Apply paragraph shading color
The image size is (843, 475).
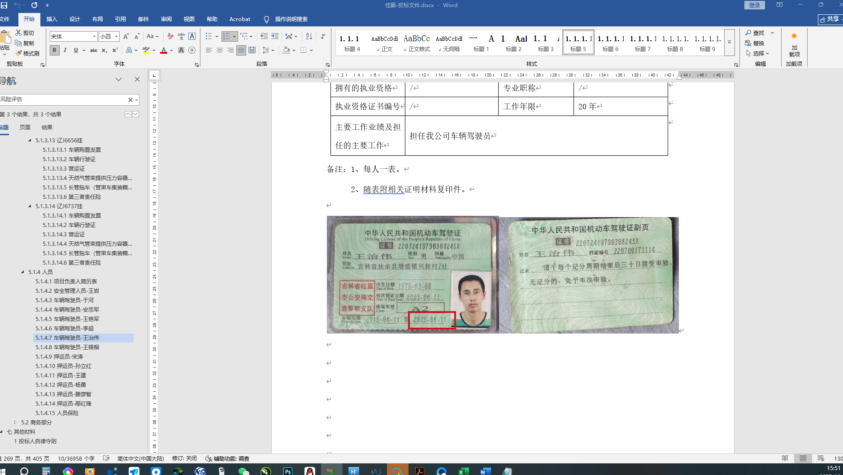(286, 50)
